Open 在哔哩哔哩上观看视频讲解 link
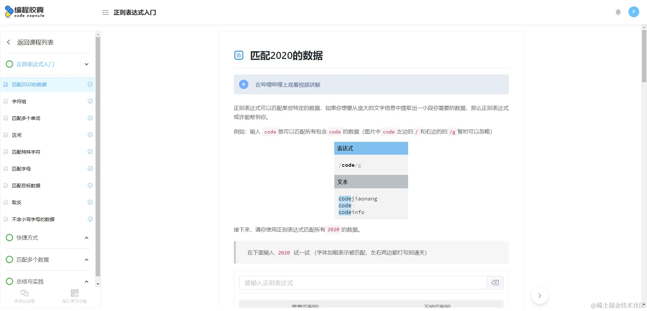The image size is (647, 311). tap(288, 85)
